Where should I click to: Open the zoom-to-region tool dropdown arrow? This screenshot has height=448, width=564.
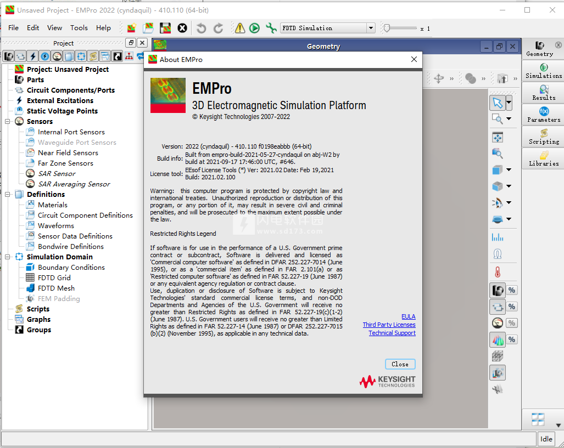click(509, 118)
